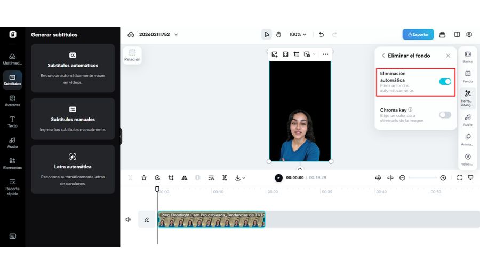The image size is (480, 267).
Task: Disable the Eliminación automática toggle
Action: [445, 82]
